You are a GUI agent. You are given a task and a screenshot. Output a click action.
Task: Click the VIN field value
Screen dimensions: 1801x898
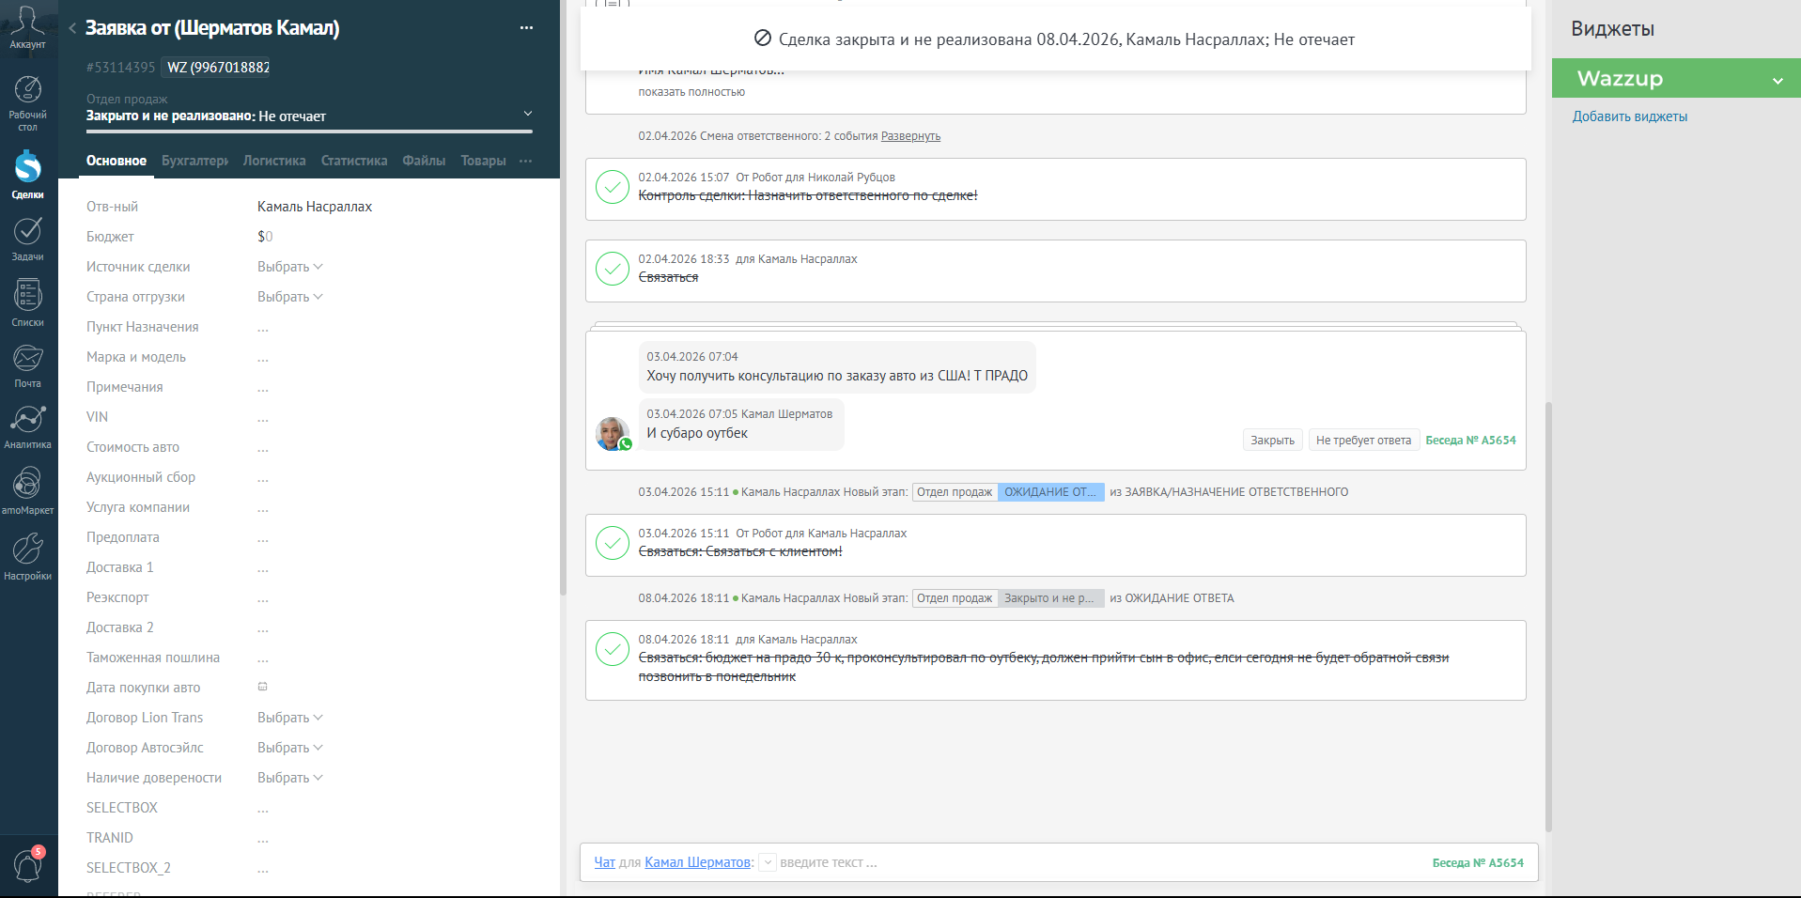point(263,418)
